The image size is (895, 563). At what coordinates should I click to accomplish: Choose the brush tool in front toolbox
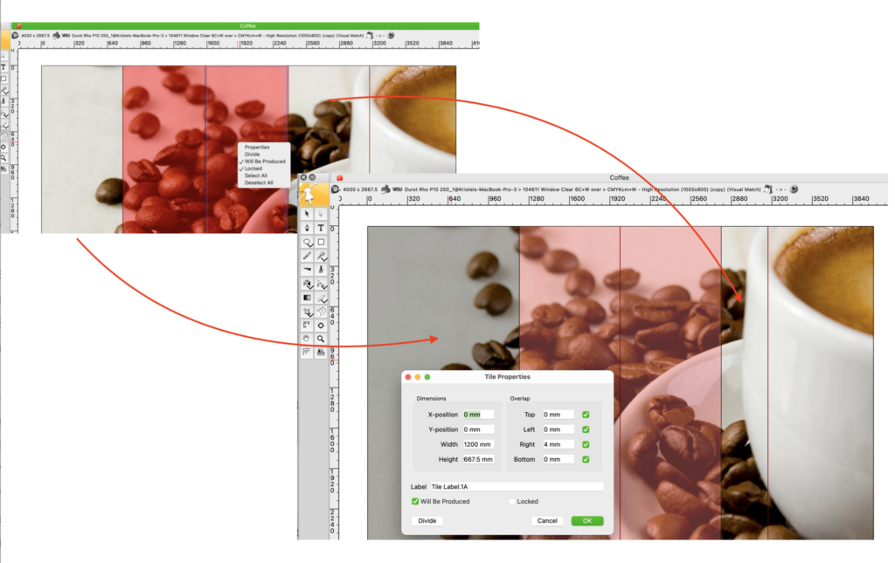pyautogui.click(x=307, y=256)
